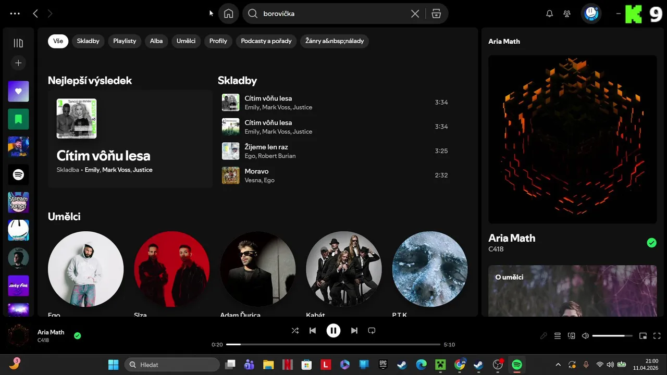Filter results by Žánry a nálady

click(x=335, y=41)
